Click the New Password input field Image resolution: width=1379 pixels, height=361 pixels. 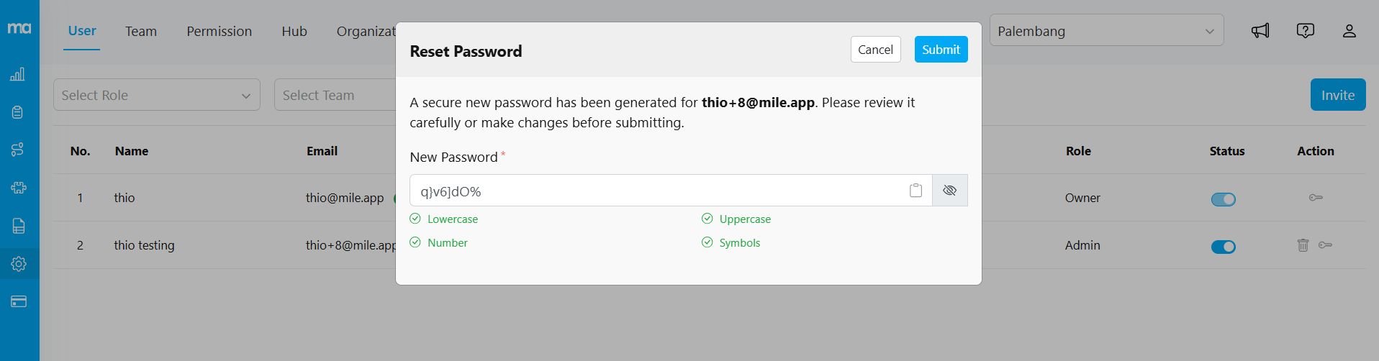click(x=655, y=191)
